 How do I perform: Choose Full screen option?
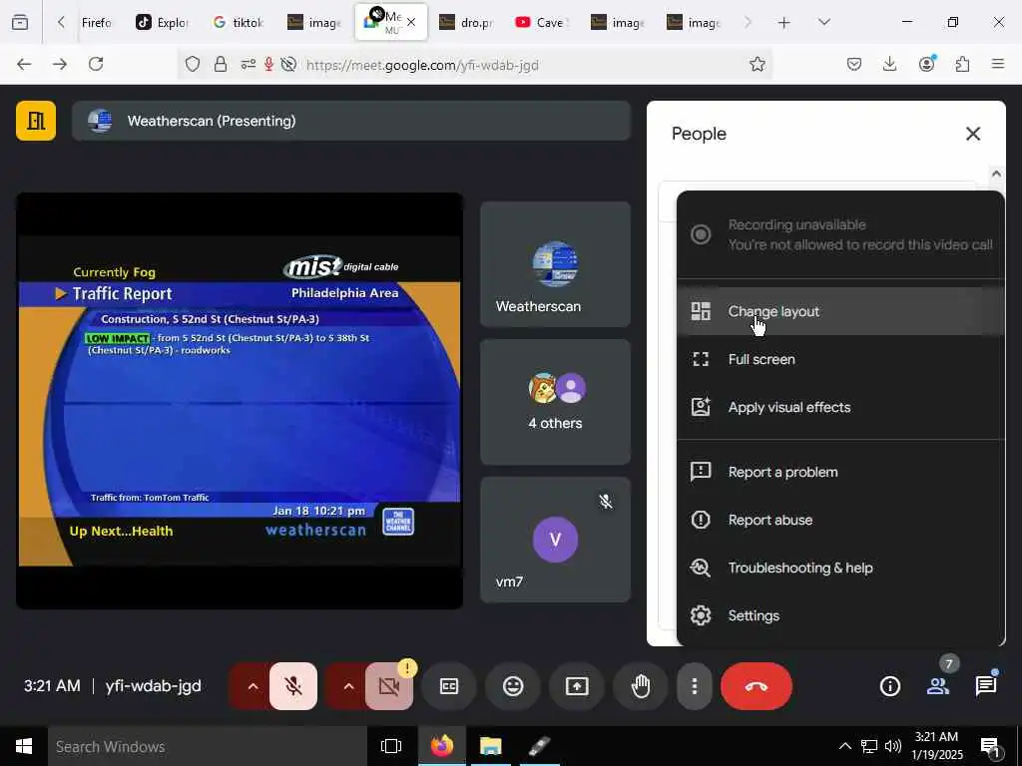tap(840, 359)
